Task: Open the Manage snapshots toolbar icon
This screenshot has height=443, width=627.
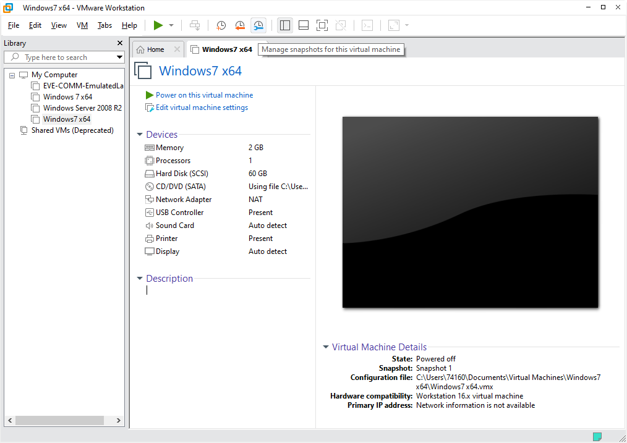Action: tap(258, 25)
